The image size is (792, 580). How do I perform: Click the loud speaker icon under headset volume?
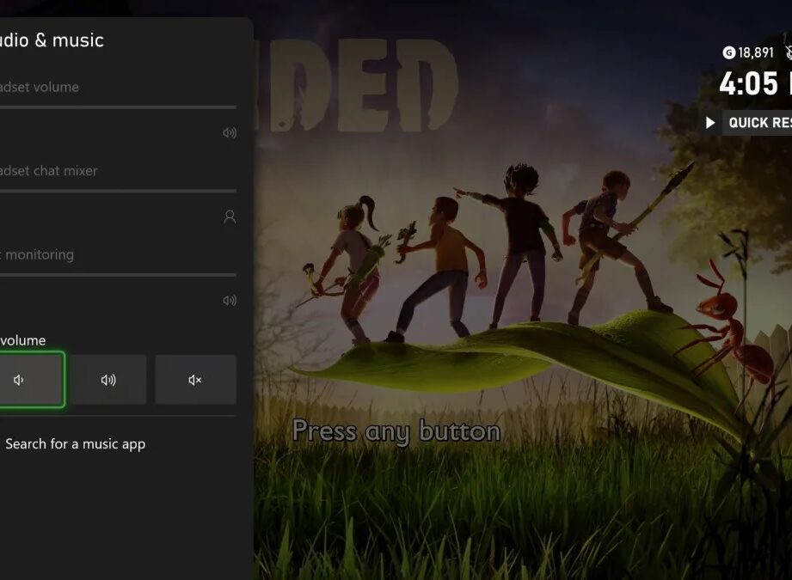point(230,133)
